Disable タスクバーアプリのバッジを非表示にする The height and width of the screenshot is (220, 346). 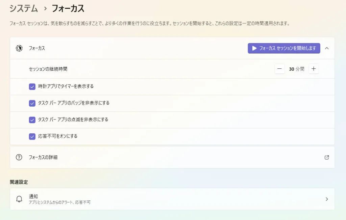(x=32, y=103)
